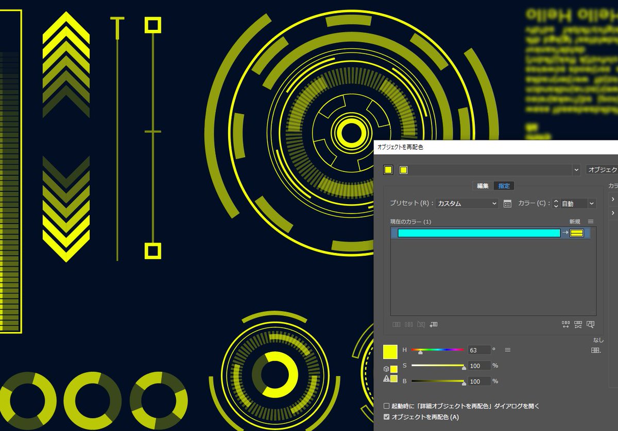The height and width of the screenshot is (431, 618).
Task: Click the large yellow color preview swatch
Action: (390, 352)
